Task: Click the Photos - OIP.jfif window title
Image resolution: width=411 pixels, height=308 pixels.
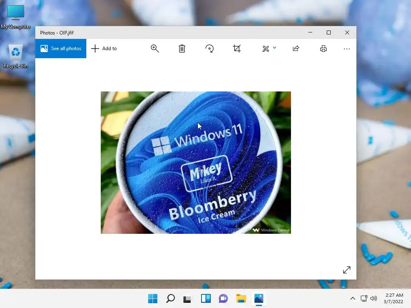Action: point(57,33)
